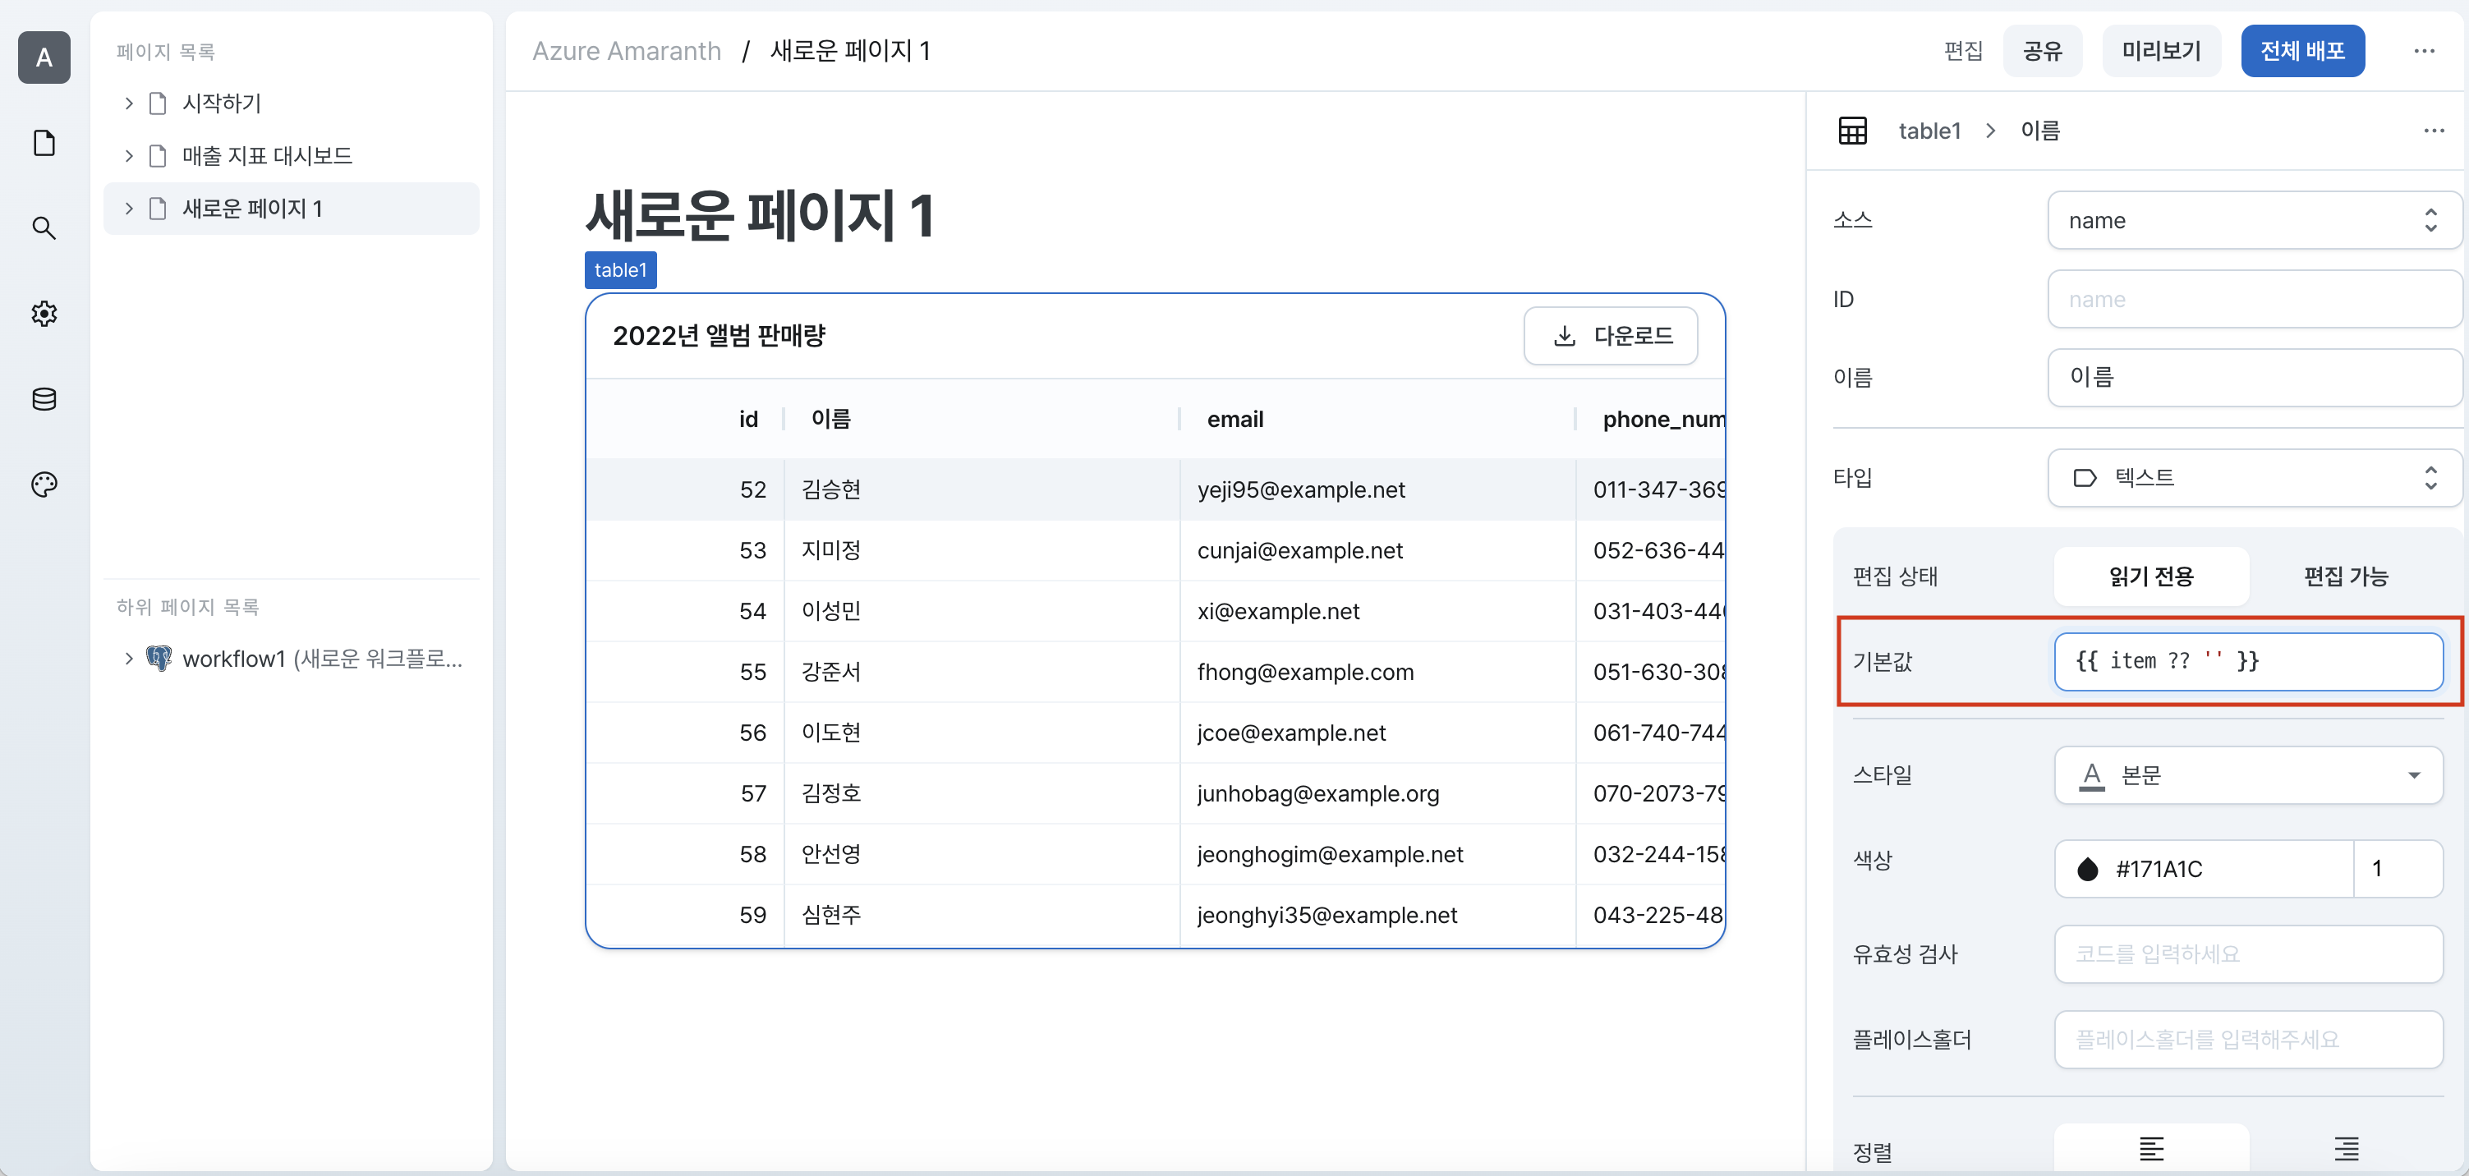Screen dimensions: 2469x1176
Task: Open the top bar more options ellipsis
Action: [2424, 51]
